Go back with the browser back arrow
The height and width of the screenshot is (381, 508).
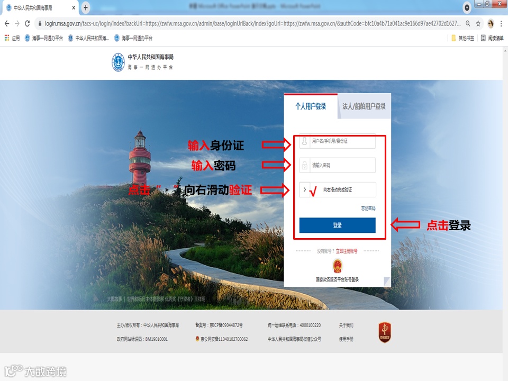[7, 23]
